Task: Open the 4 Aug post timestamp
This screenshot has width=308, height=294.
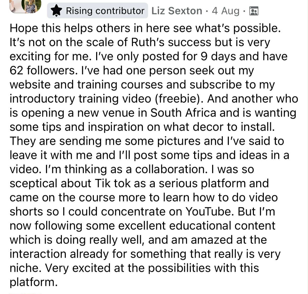Action: click(225, 11)
